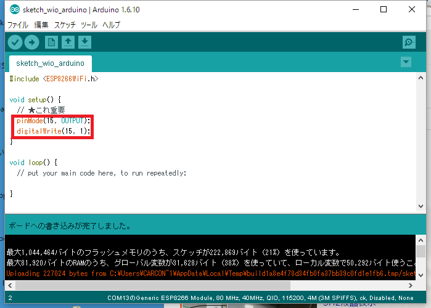431x308 pixels.
Task: Save the sketch with Save icon
Action: pyautogui.click(x=84, y=43)
